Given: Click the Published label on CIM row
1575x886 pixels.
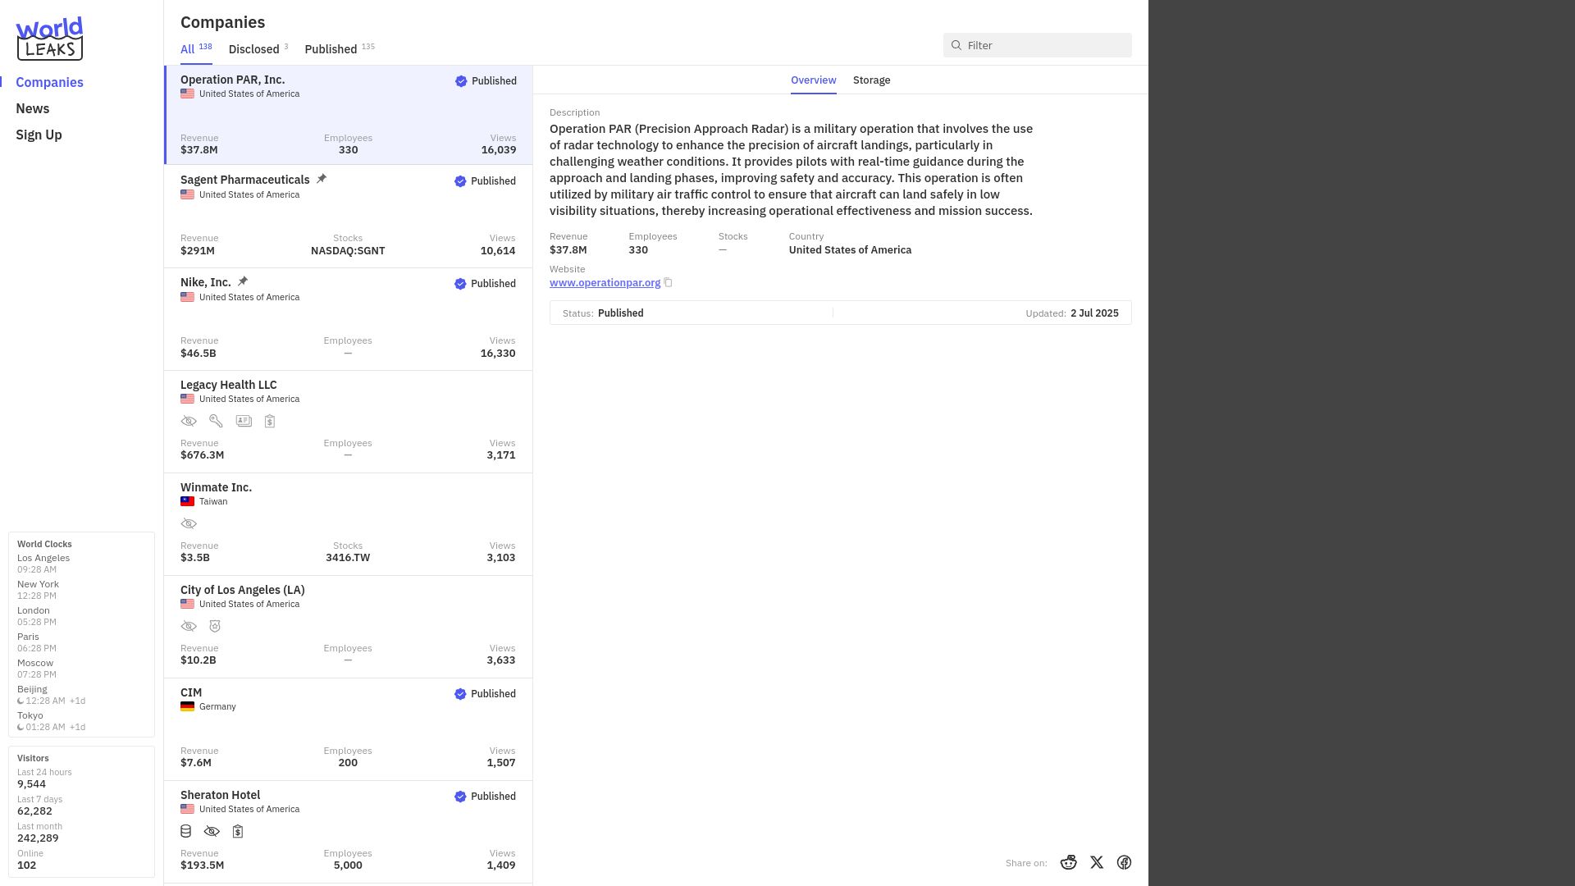Looking at the screenshot, I should pyautogui.click(x=493, y=694).
